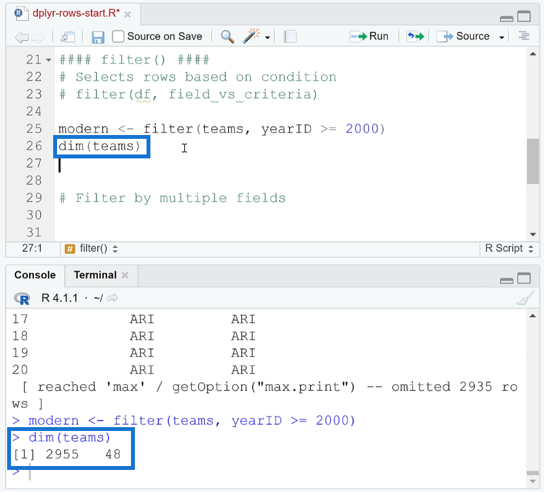This screenshot has height=492, width=544.
Task: View current working directory arrow
Action: 112,298
